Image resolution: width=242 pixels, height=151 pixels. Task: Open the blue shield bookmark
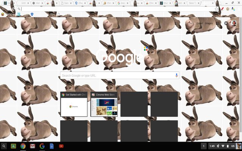tap(32, 14)
